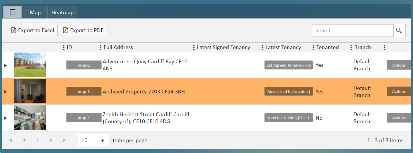Expand the Zenith Herbert Street row
The width and height of the screenshot is (413, 153).
click(x=5, y=118)
